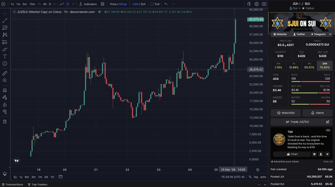Select the line chart style icon
The width and height of the screenshot is (335, 187).
tap(62, 4)
